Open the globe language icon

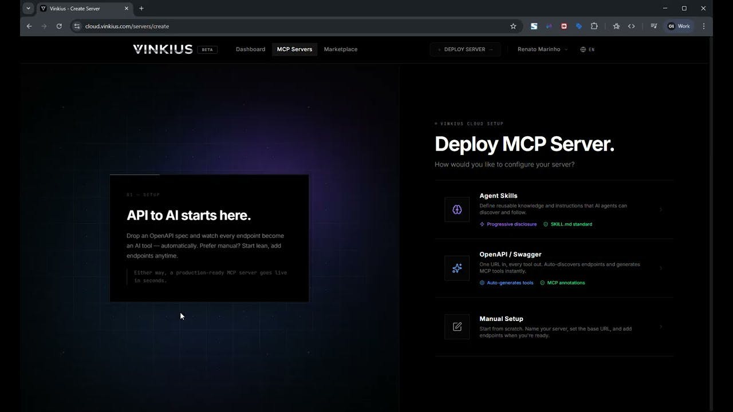tap(583, 49)
